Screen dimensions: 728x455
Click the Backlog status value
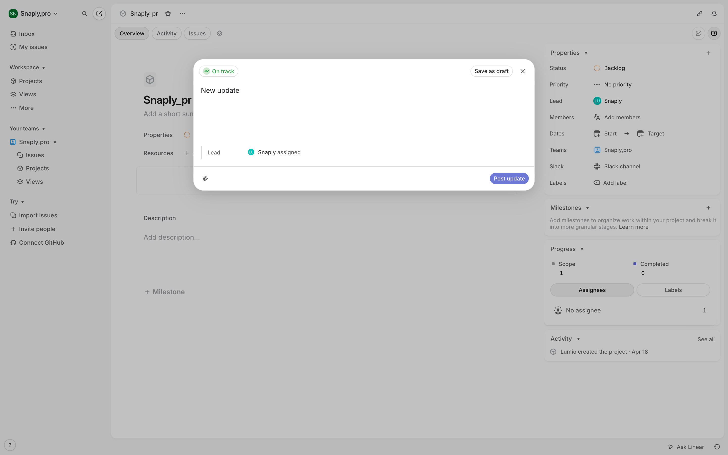(x=609, y=68)
